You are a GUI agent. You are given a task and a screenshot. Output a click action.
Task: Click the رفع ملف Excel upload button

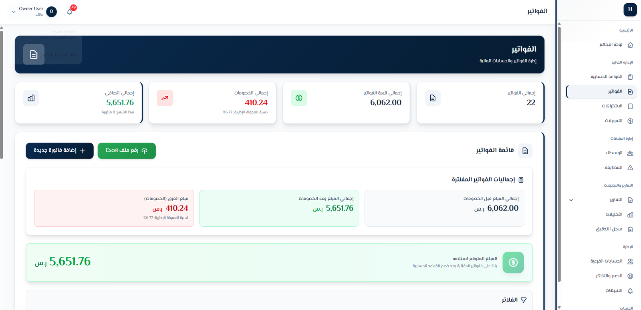coord(127,151)
